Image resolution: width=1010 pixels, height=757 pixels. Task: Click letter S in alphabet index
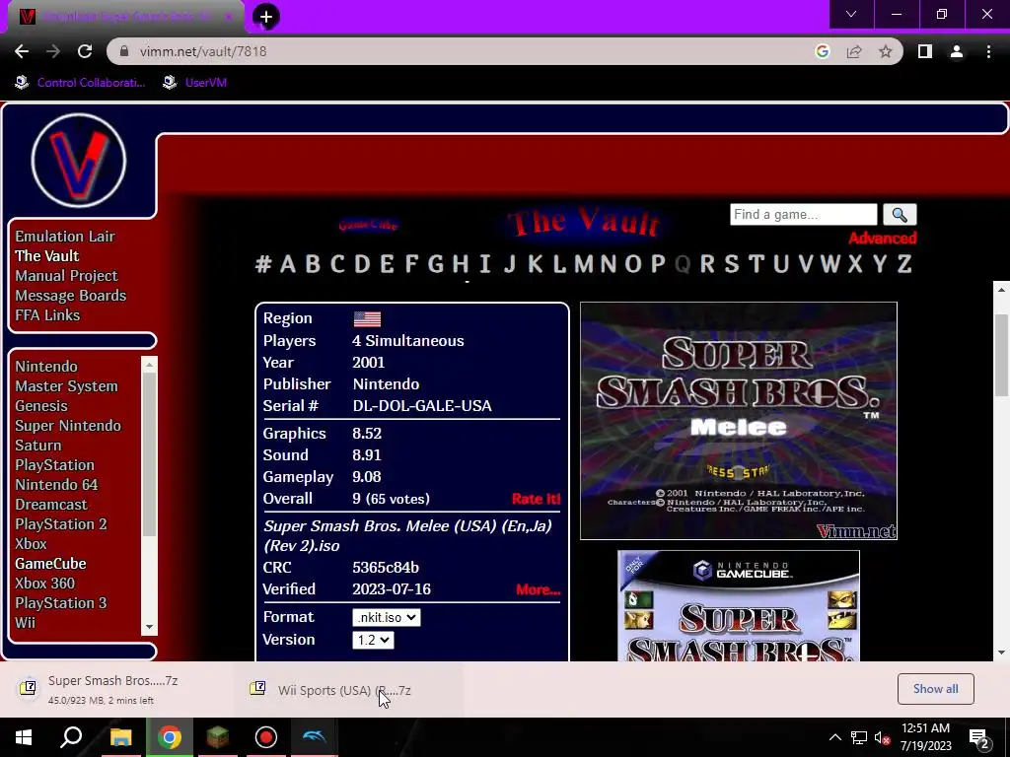coord(732,264)
